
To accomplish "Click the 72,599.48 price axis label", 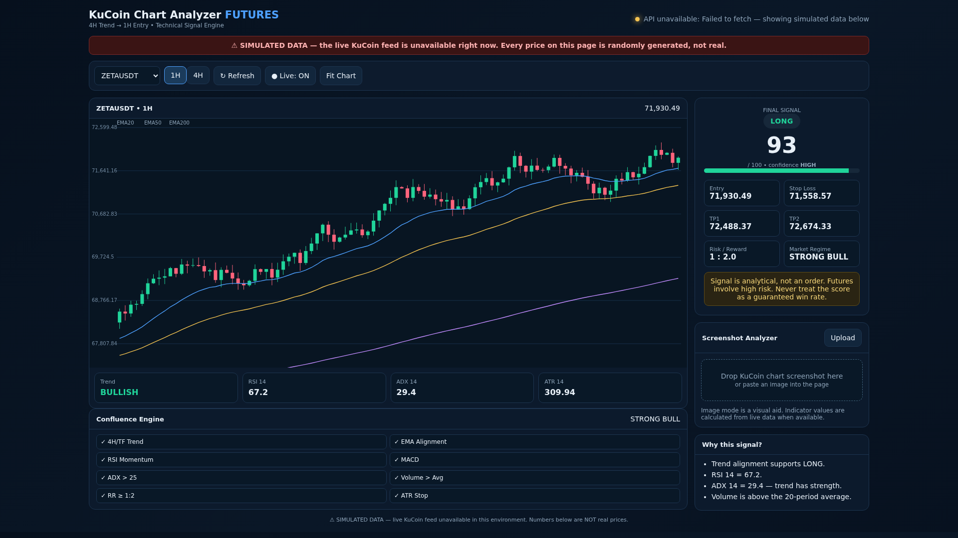I will click(x=104, y=128).
